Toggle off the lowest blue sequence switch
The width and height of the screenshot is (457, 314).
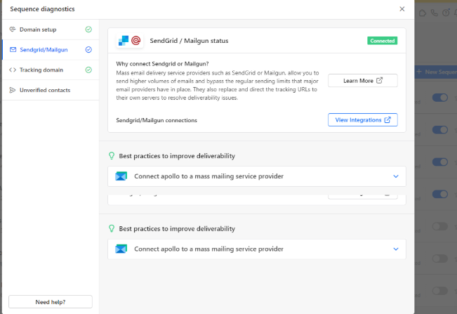tap(439, 194)
